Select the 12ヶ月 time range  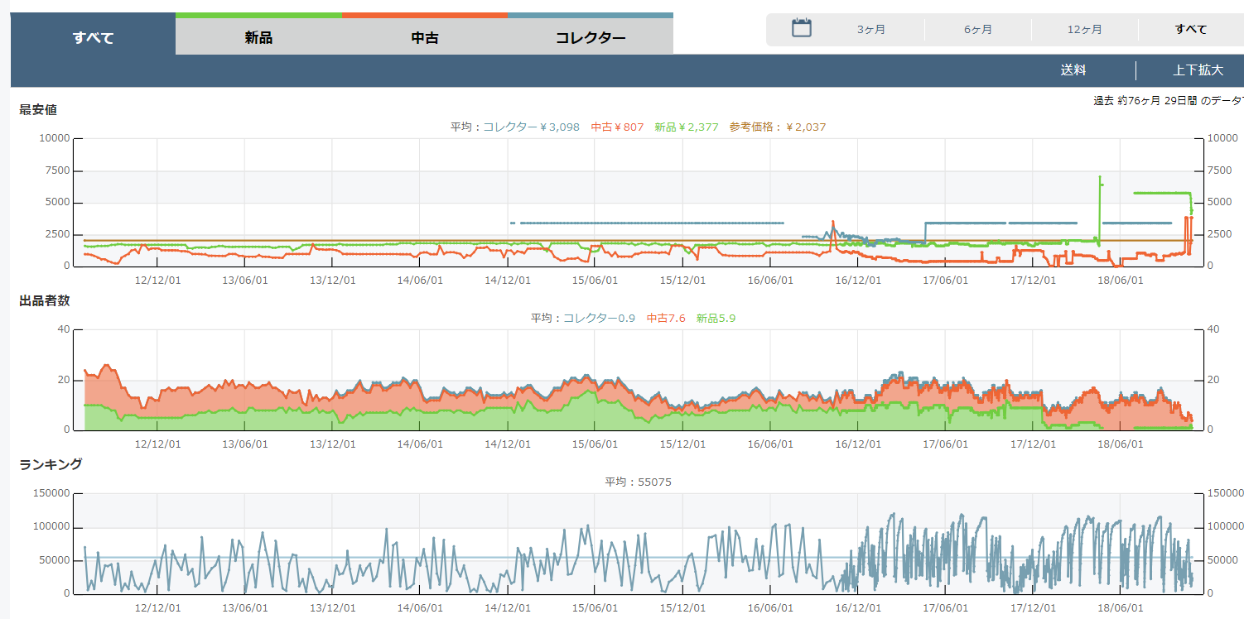1085,30
